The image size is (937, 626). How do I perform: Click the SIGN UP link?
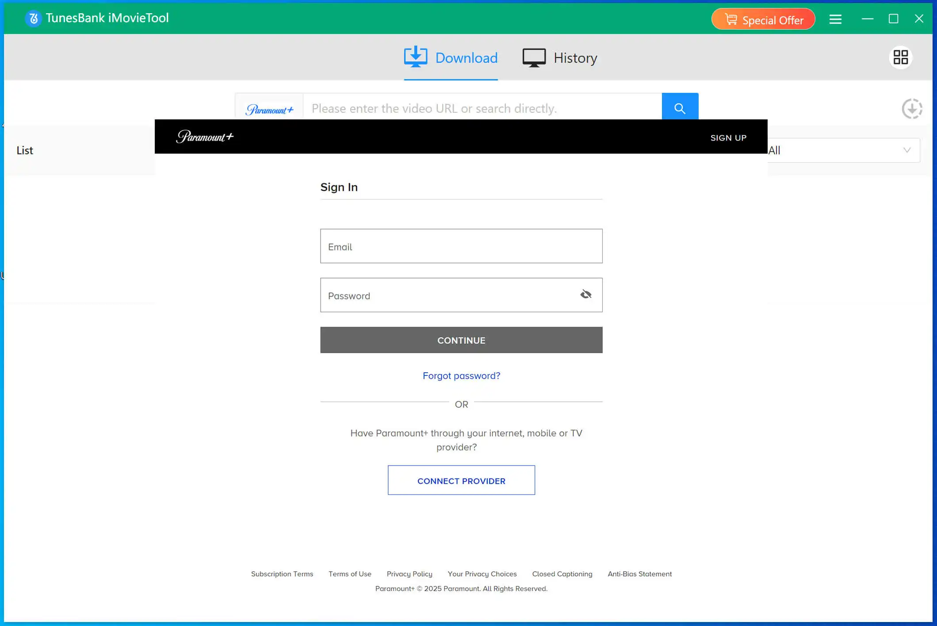click(728, 138)
